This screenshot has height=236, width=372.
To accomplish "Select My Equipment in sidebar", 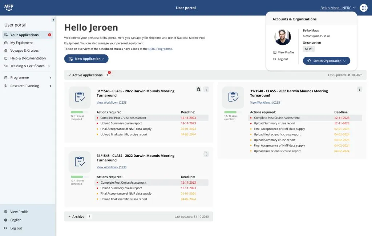I will (21, 43).
